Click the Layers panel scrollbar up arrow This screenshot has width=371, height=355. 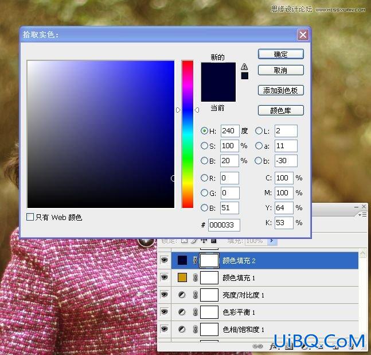tap(363, 253)
